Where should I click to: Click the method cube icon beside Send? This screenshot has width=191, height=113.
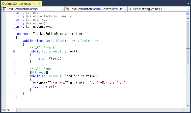[130, 9]
